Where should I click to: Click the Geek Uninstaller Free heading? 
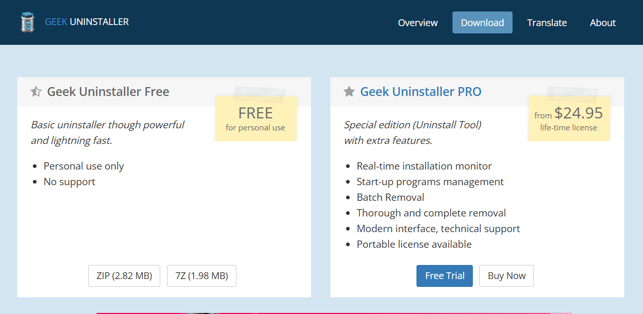pos(108,92)
